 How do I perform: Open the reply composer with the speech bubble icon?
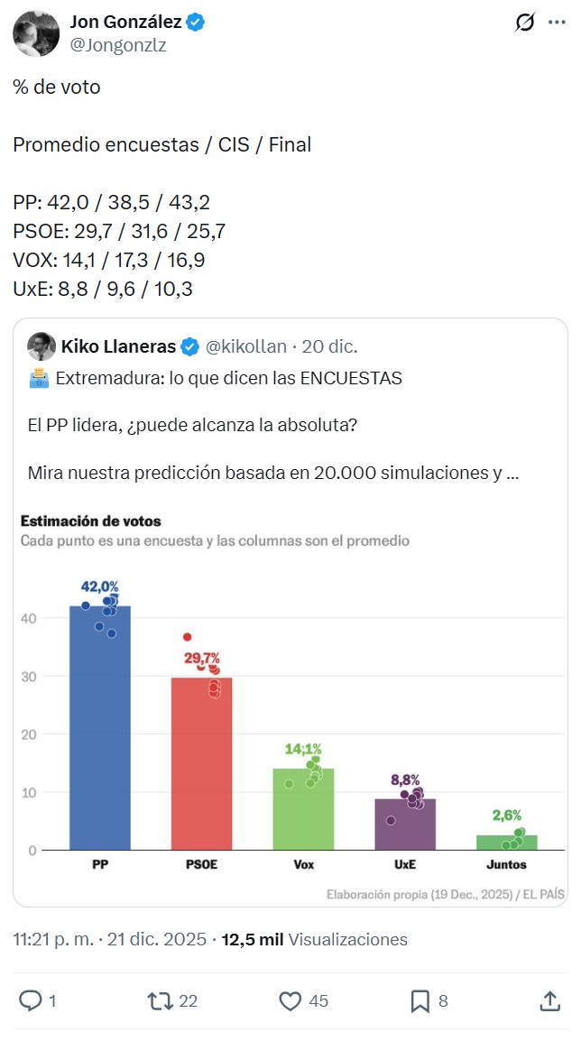(x=32, y=1001)
